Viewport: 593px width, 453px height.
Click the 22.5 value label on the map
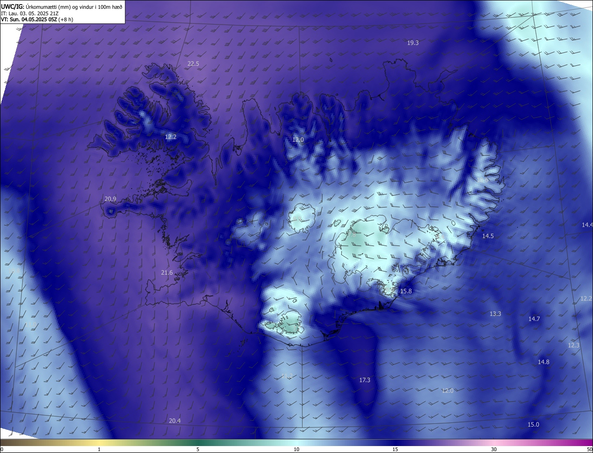click(193, 64)
